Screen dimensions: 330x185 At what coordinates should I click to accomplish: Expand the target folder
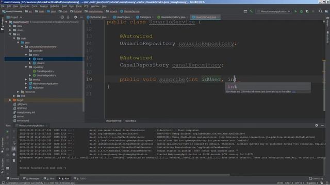point(10,100)
